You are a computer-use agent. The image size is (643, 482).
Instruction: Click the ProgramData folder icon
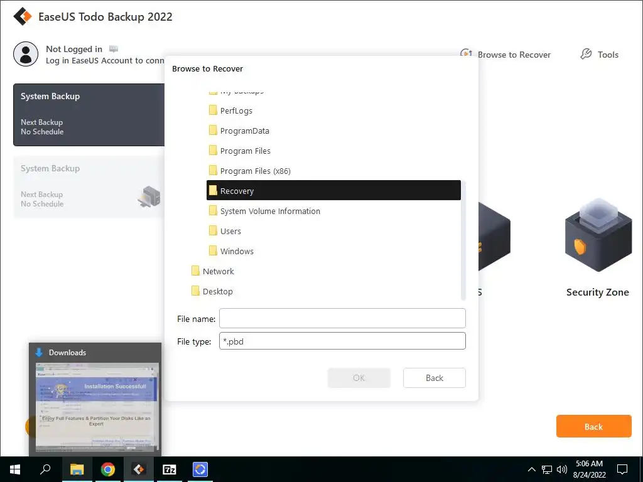click(213, 131)
